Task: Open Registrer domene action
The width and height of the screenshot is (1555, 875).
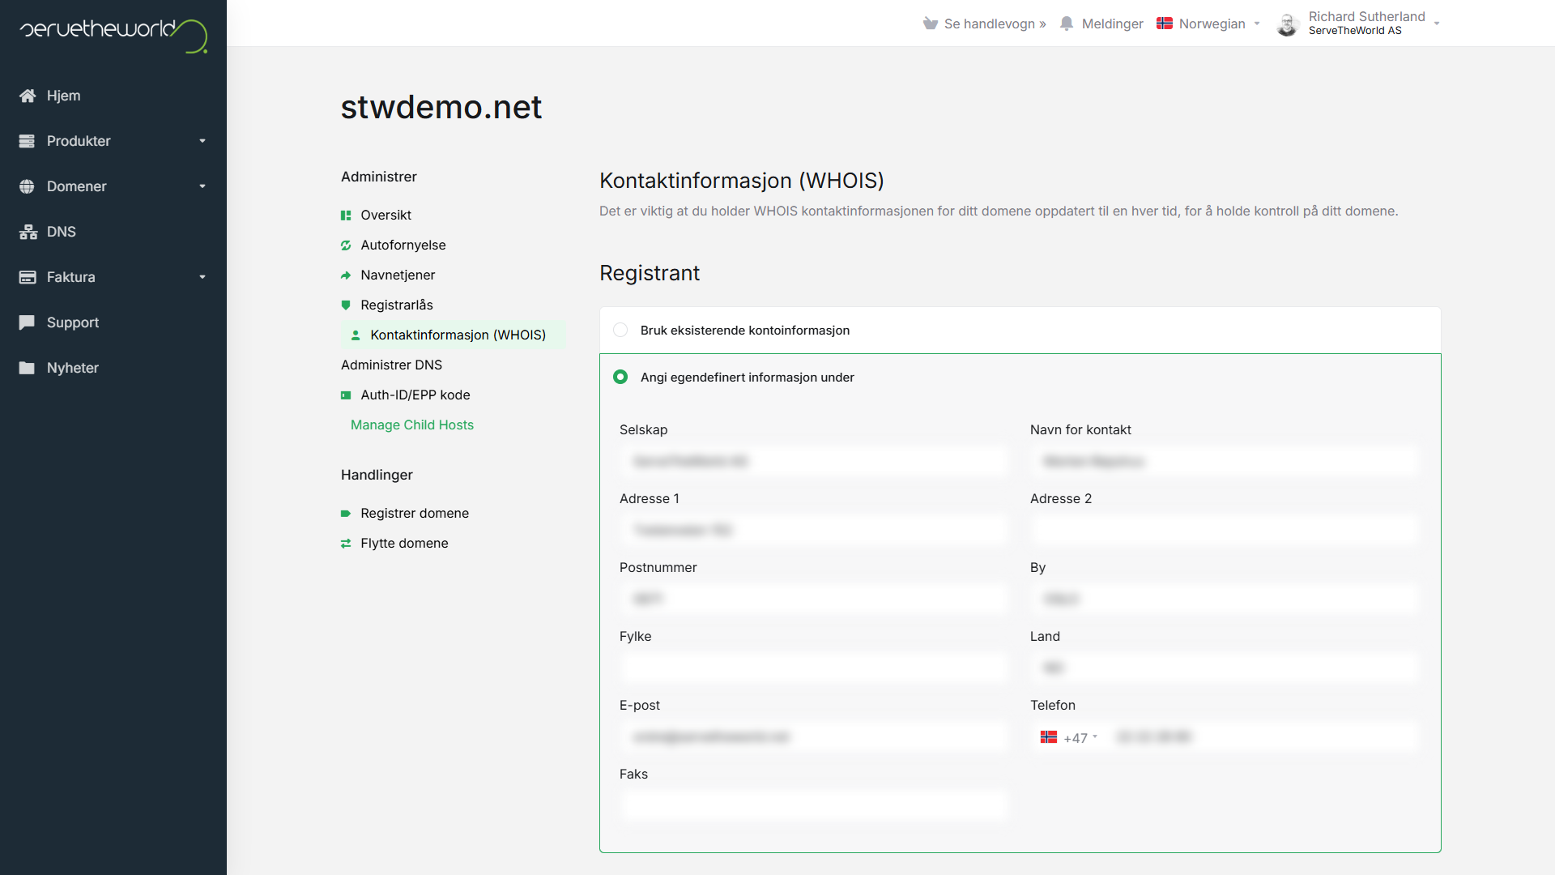Action: tap(415, 514)
